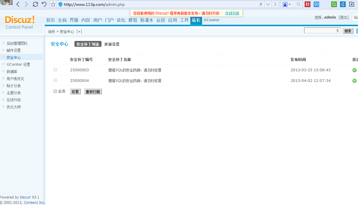Click the admin panel search field
Image resolution: width=358 pixels, height=205 pixels.
[x=320, y=31]
